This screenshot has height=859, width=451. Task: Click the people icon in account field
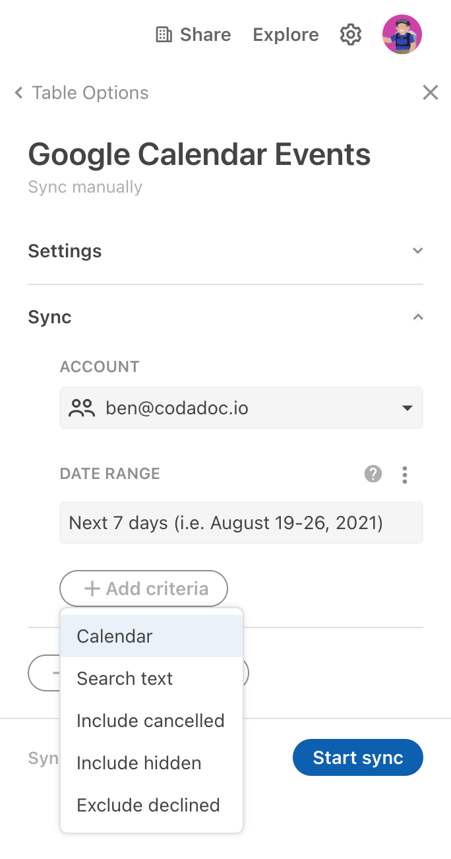82,408
